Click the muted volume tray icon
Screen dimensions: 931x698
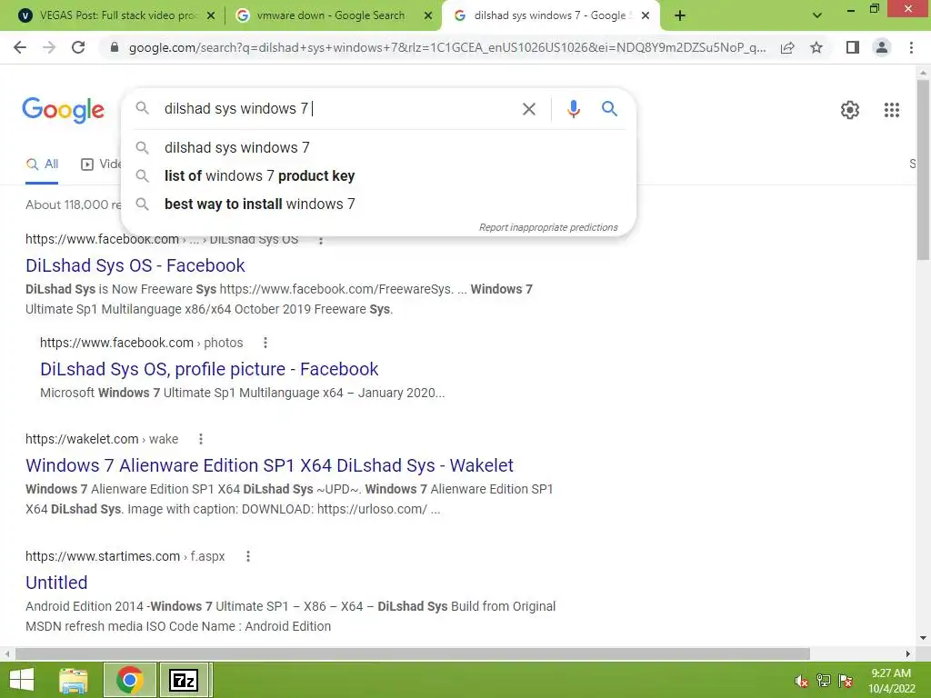[x=801, y=681]
